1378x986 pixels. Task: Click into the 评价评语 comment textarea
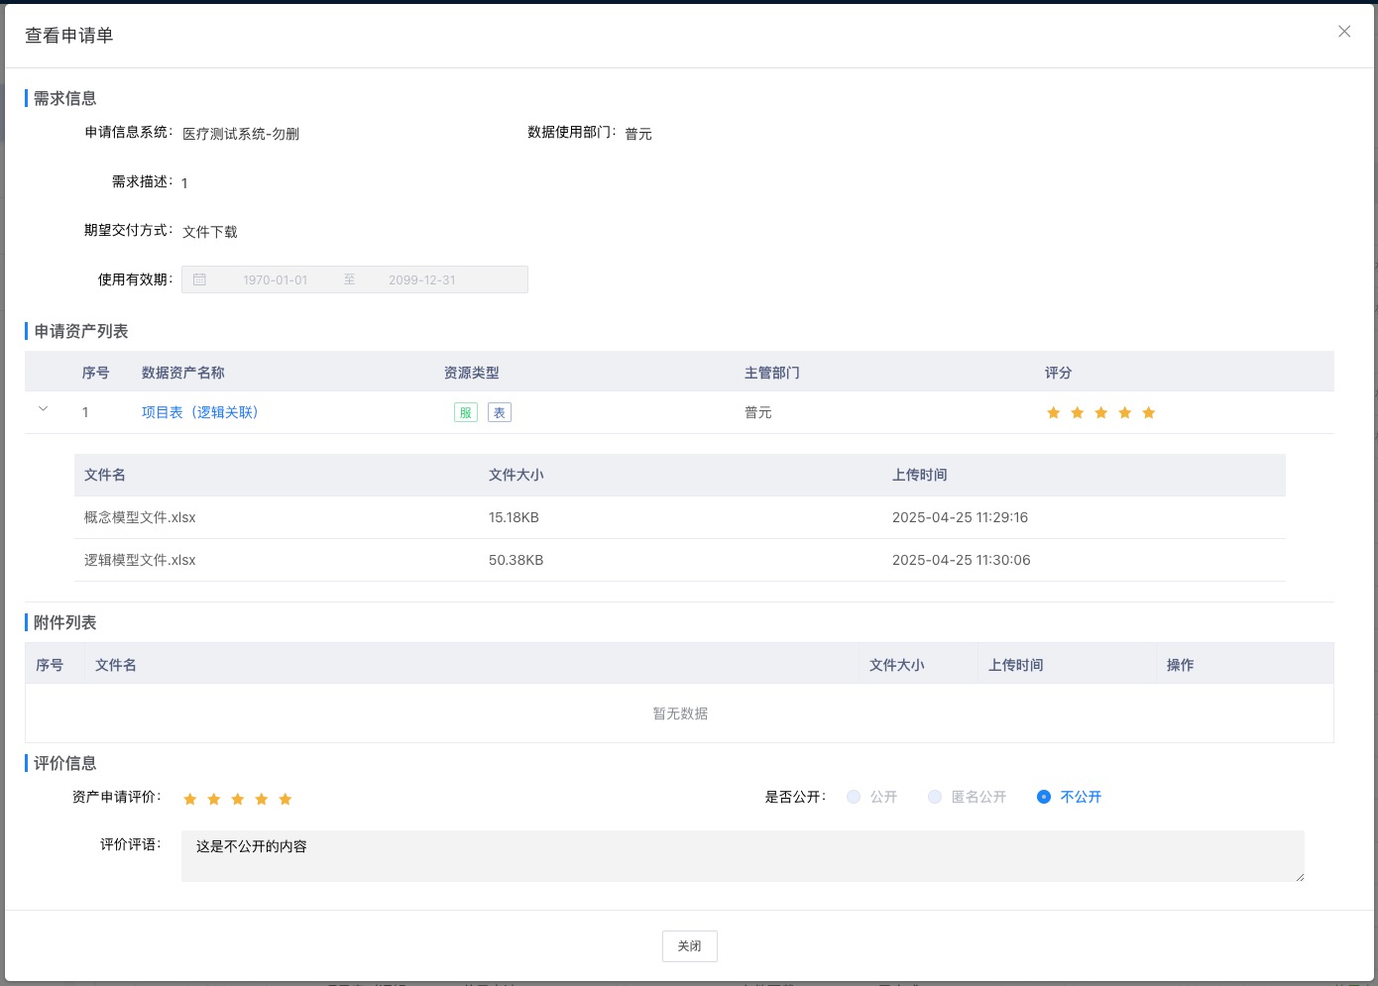coord(742,856)
